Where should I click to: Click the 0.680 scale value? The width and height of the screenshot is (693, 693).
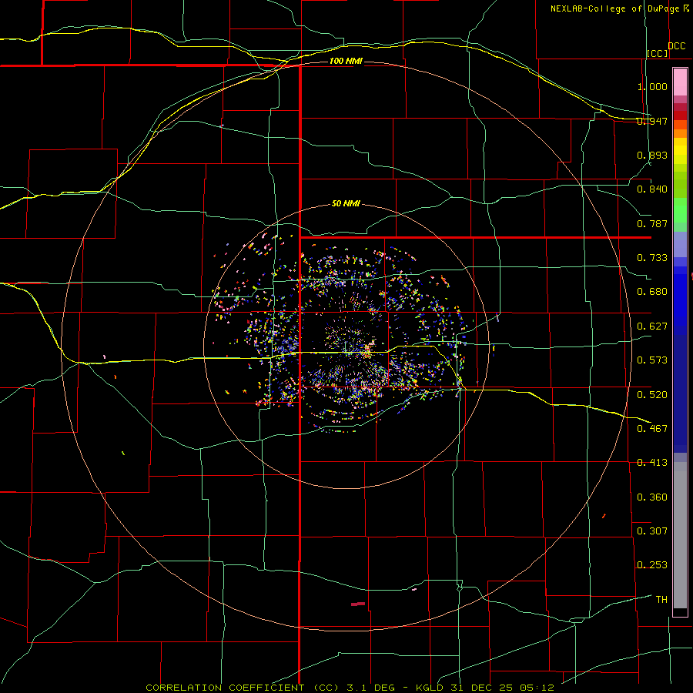click(652, 292)
